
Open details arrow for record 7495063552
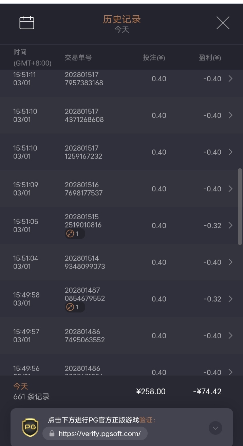(230, 336)
